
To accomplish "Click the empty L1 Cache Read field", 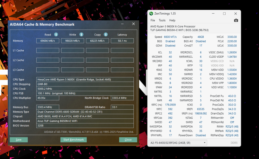I will click(x=48, y=50).
